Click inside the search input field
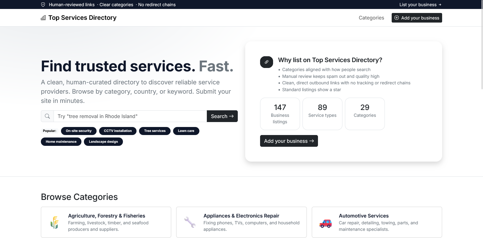Viewport: 483px width, 241px height. (130, 116)
